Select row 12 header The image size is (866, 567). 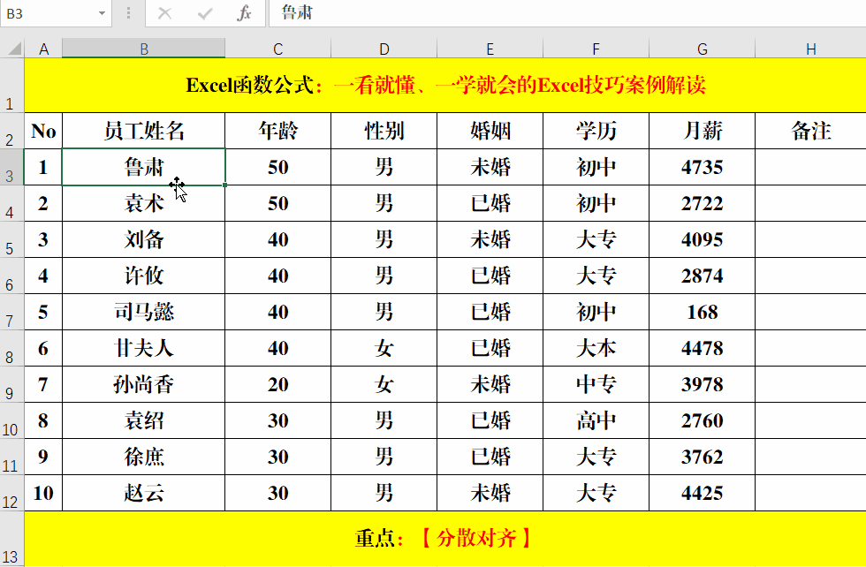point(12,493)
